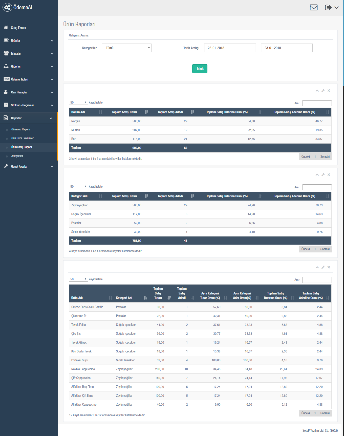
Task: Click the cup icon next to Ürünler
Action: coord(6,40)
